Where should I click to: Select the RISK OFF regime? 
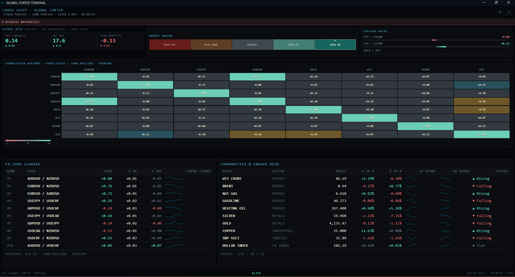coord(170,45)
